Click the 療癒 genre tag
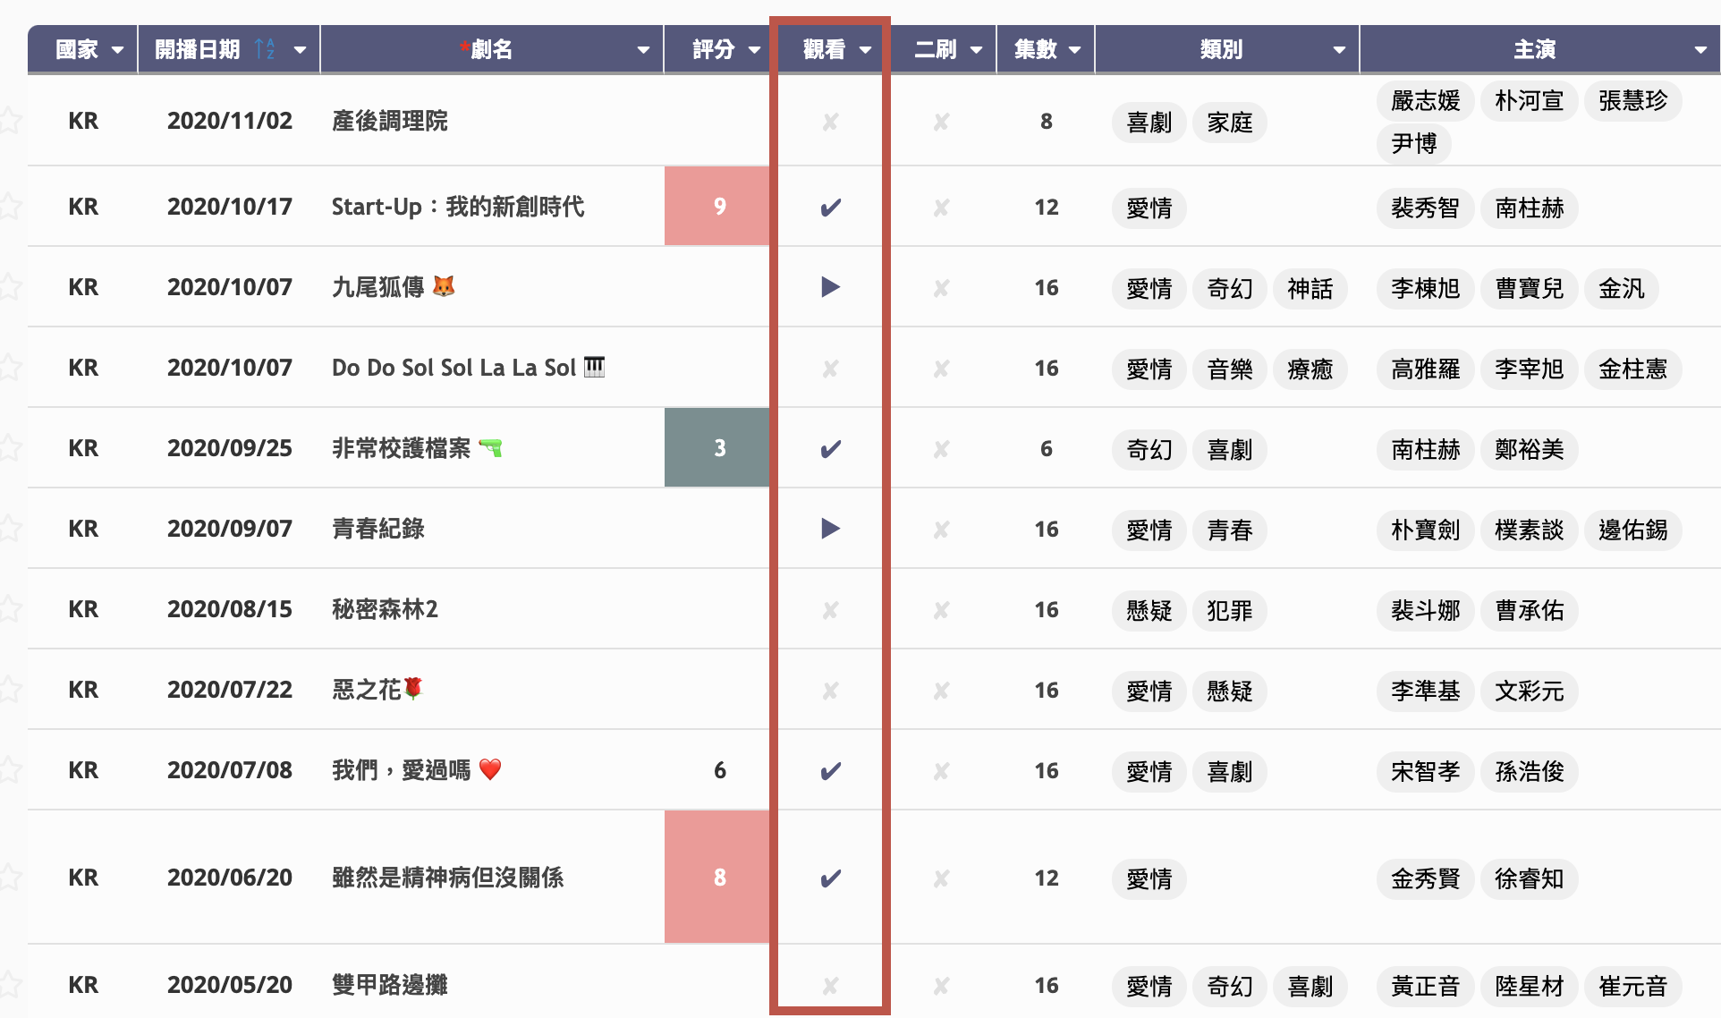The height and width of the screenshot is (1018, 1721). click(1310, 369)
